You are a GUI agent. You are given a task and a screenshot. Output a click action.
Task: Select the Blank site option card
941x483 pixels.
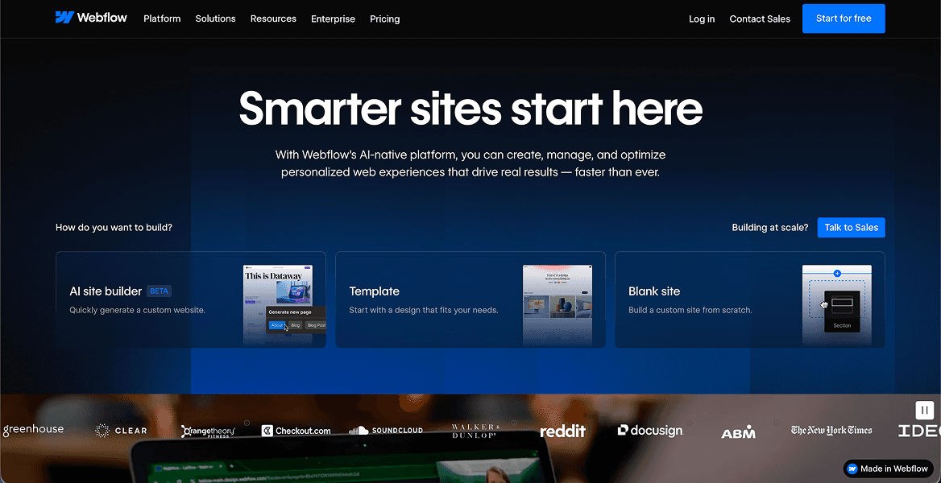[x=749, y=299]
